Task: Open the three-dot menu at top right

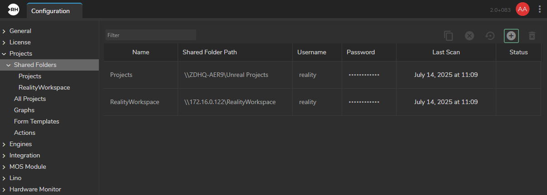Action: [539, 9]
